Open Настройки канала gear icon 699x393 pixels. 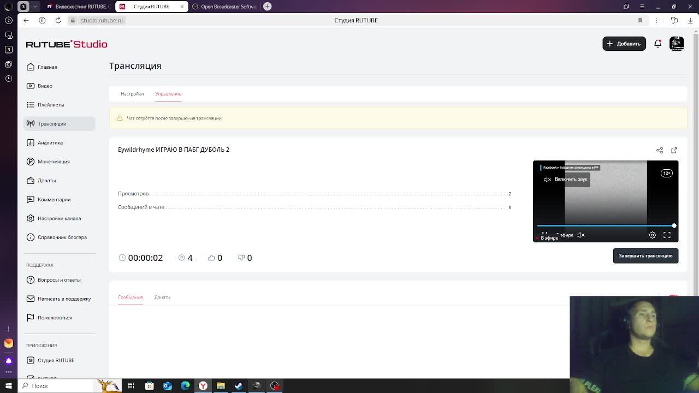point(31,218)
